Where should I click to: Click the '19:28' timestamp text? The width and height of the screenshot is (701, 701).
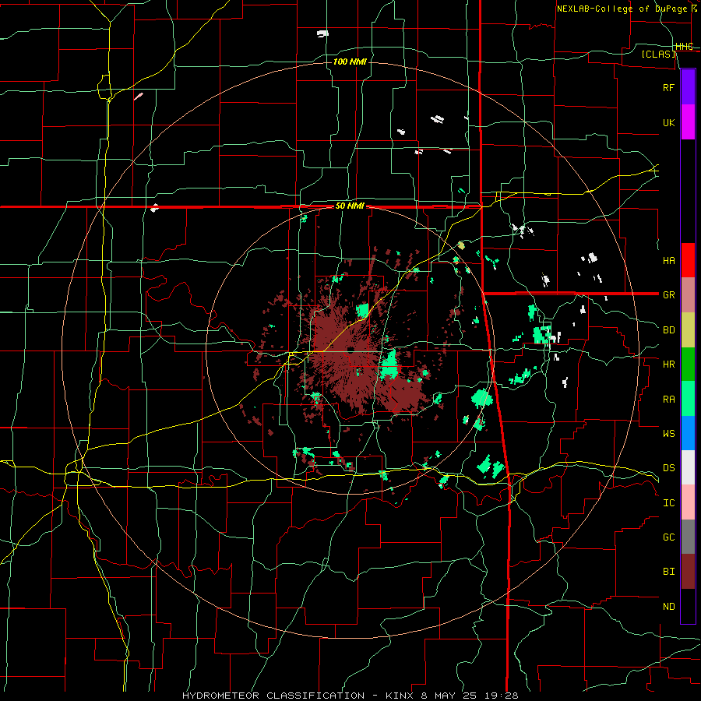coord(501,696)
